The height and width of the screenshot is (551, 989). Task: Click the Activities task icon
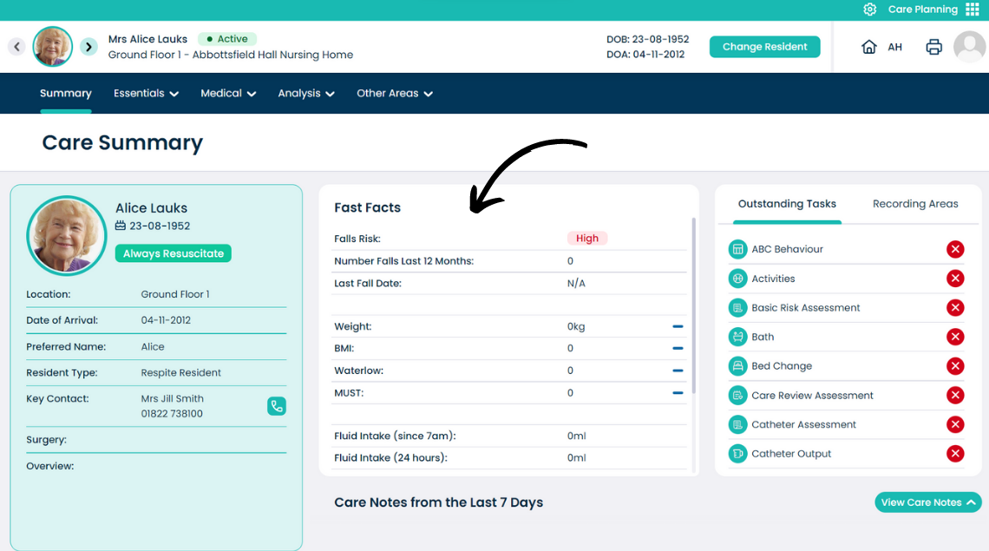tap(737, 279)
